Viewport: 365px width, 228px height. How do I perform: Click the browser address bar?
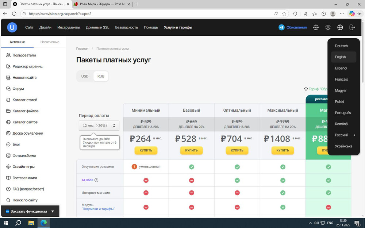pos(146,13)
